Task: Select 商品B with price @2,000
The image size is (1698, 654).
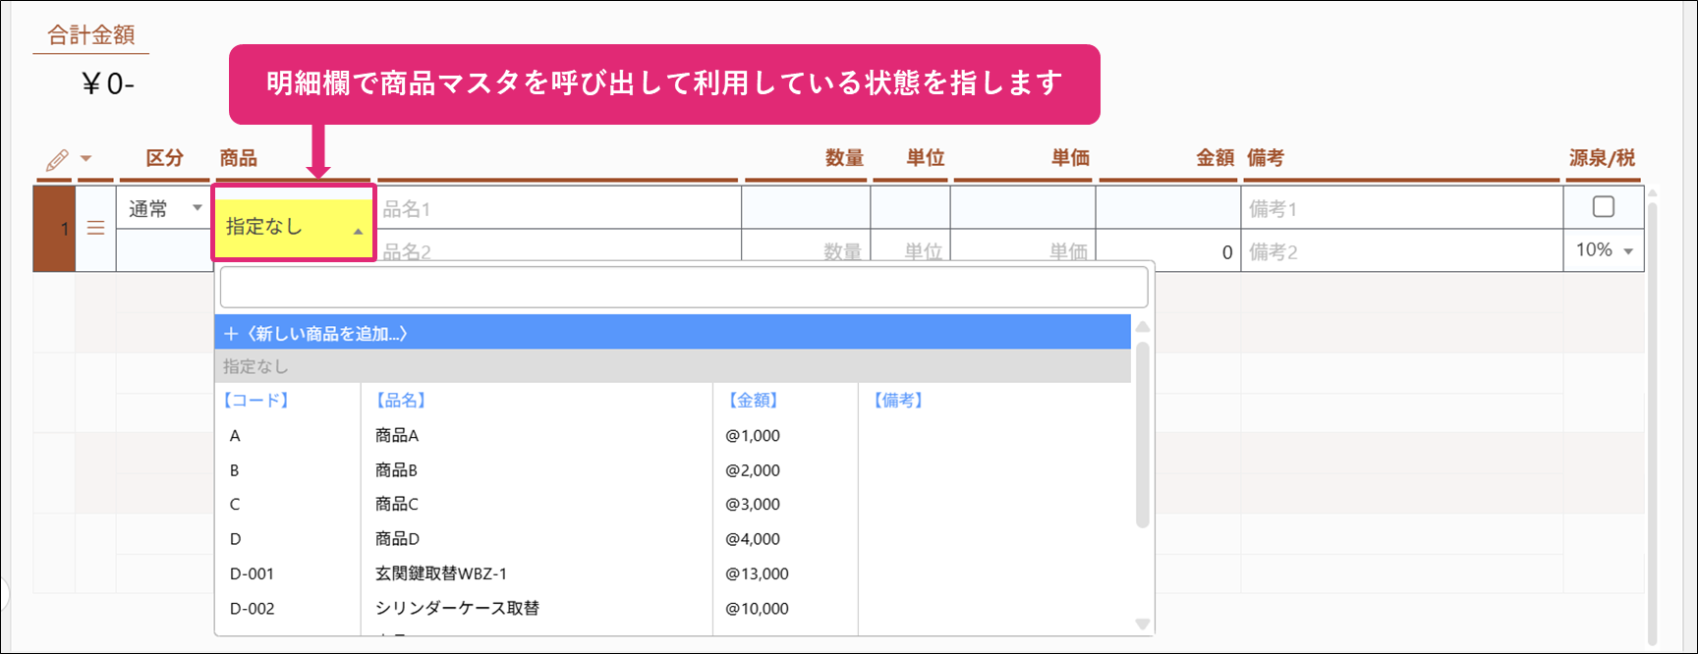Action: (x=397, y=470)
